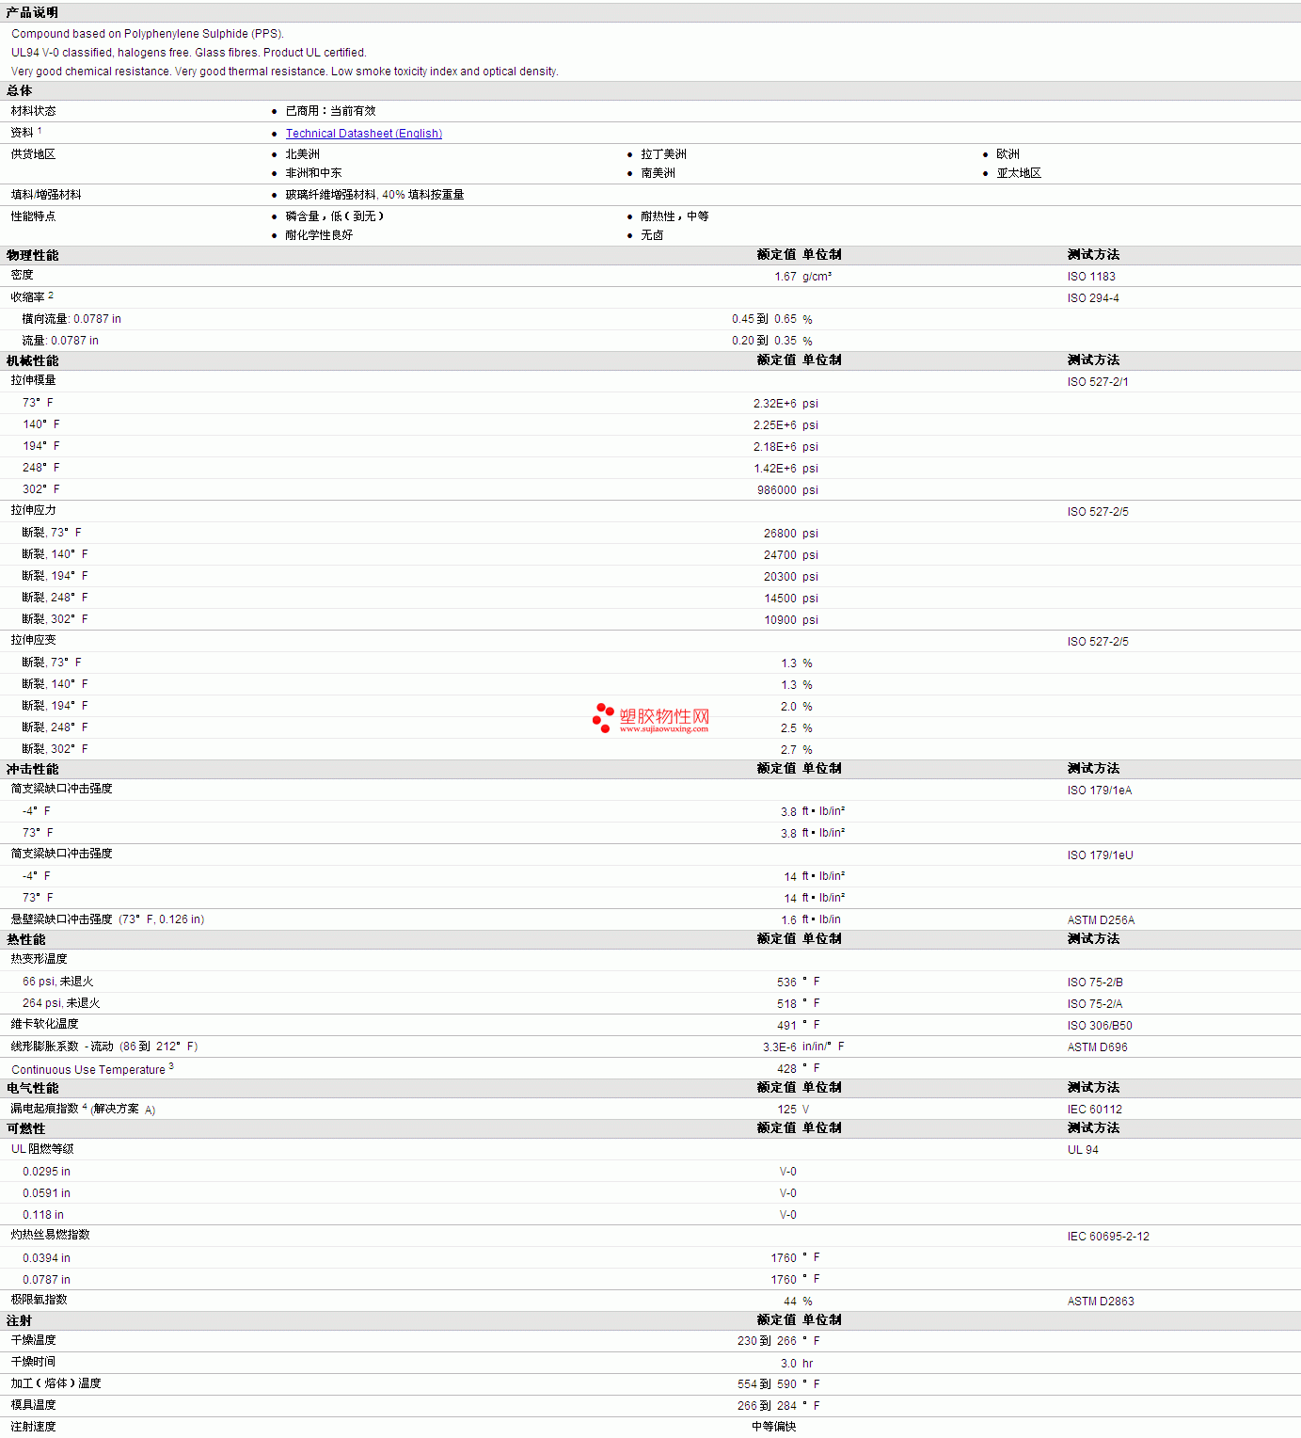Click the ASTM D256A test method

pos(1101,920)
